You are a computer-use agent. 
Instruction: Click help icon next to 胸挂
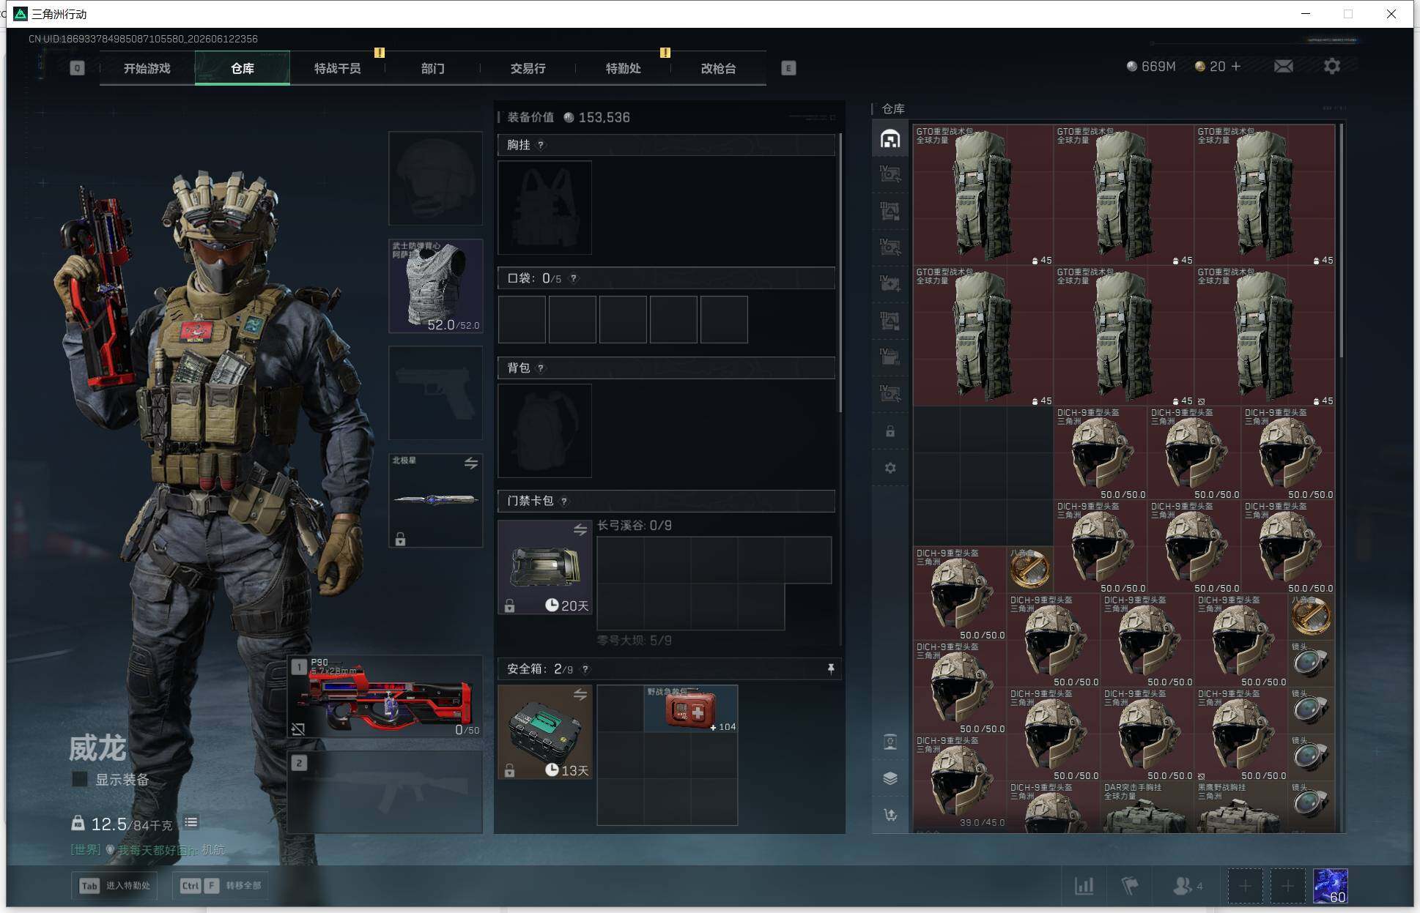pyautogui.click(x=541, y=145)
